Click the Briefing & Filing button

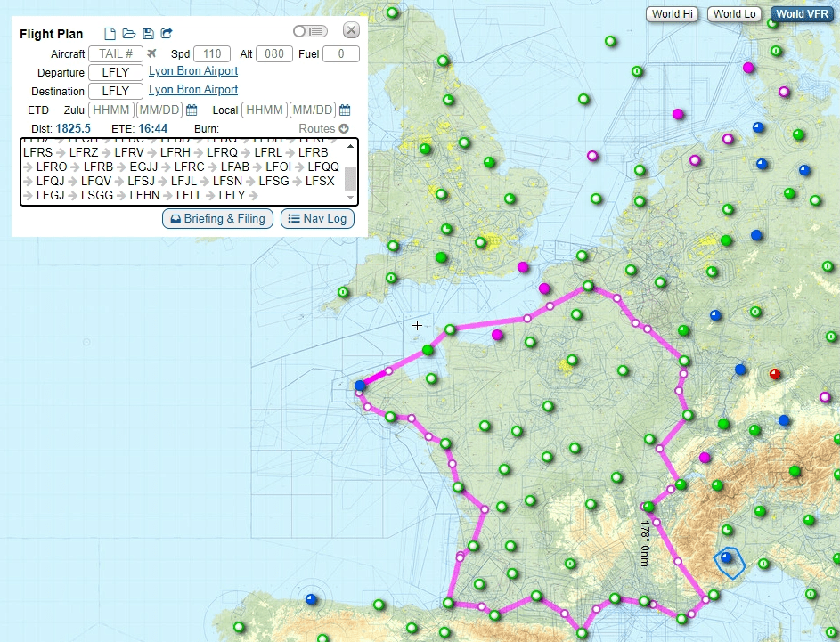coord(217,219)
